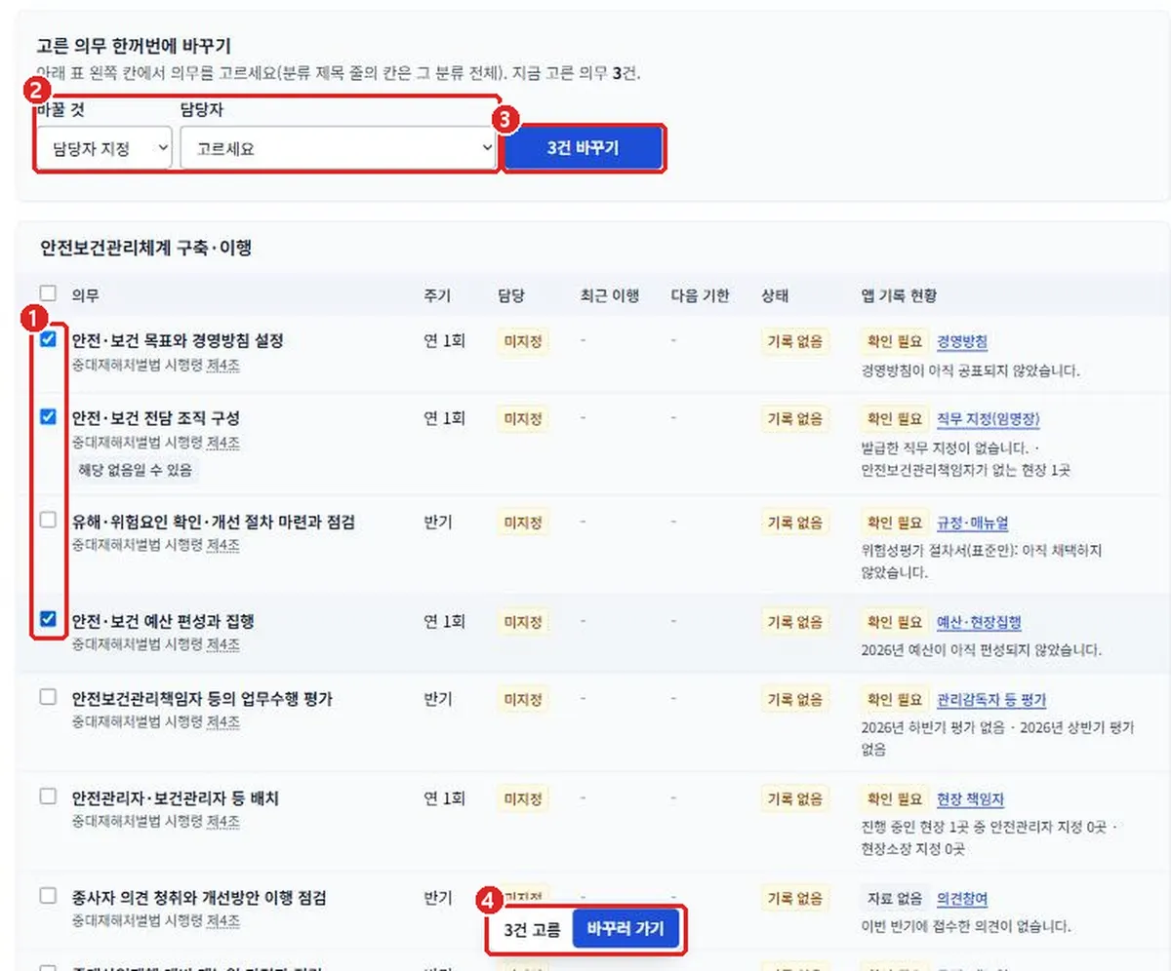This screenshot has height=971, width=1171.
Task: Click the 최근 이행 column header
Action: pos(609,296)
